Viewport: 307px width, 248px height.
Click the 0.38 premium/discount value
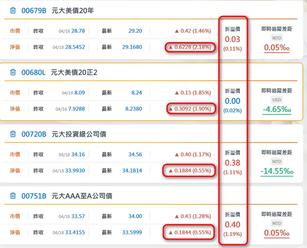pos(233,163)
